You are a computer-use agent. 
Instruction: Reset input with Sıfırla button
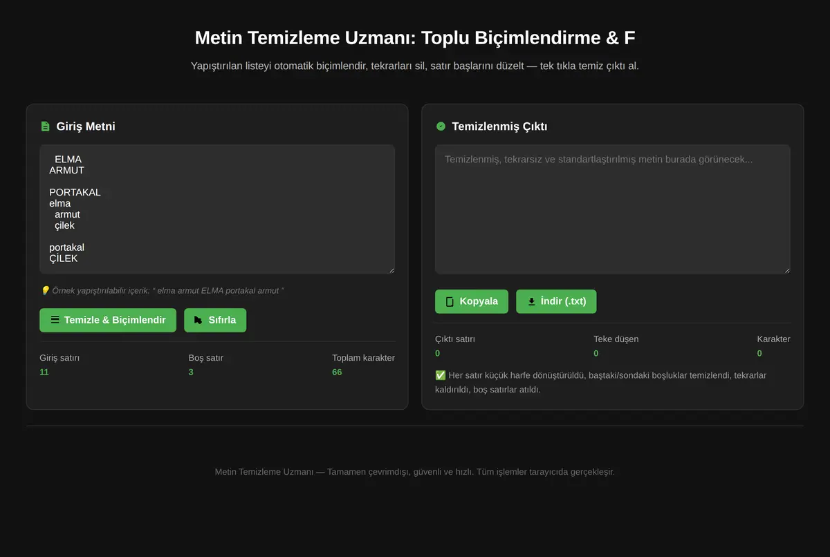point(215,320)
